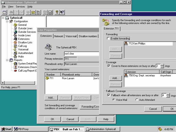Select the Outside Lines tree icon

pyautogui.click(x=16, y=28)
